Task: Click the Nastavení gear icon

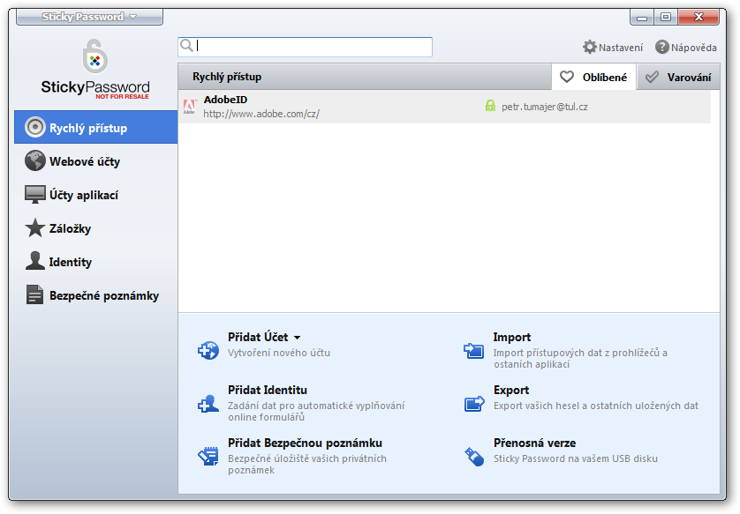Action: pyautogui.click(x=590, y=47)
